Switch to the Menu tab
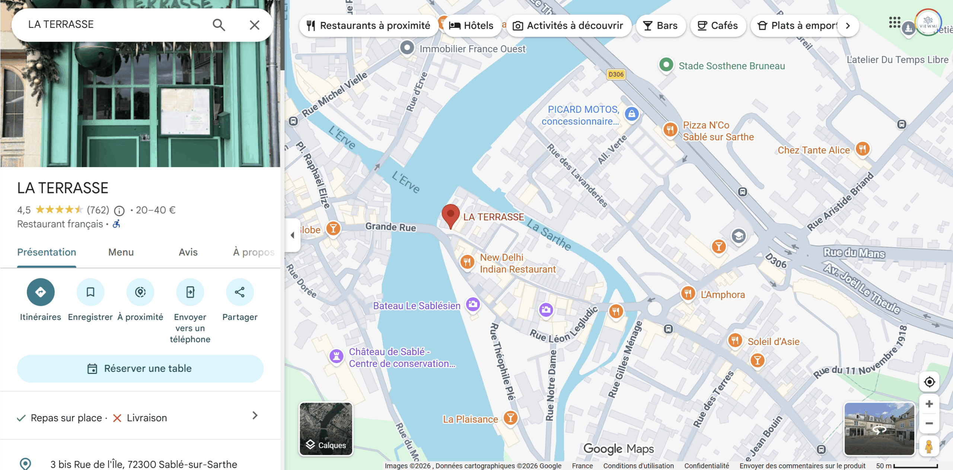The height and width of the screenshot is (470, 953). [121, 252]
